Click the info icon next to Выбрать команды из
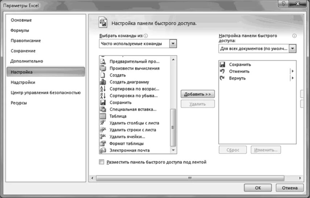The height and width of the screenshot is (198, 310). (146, 36)
